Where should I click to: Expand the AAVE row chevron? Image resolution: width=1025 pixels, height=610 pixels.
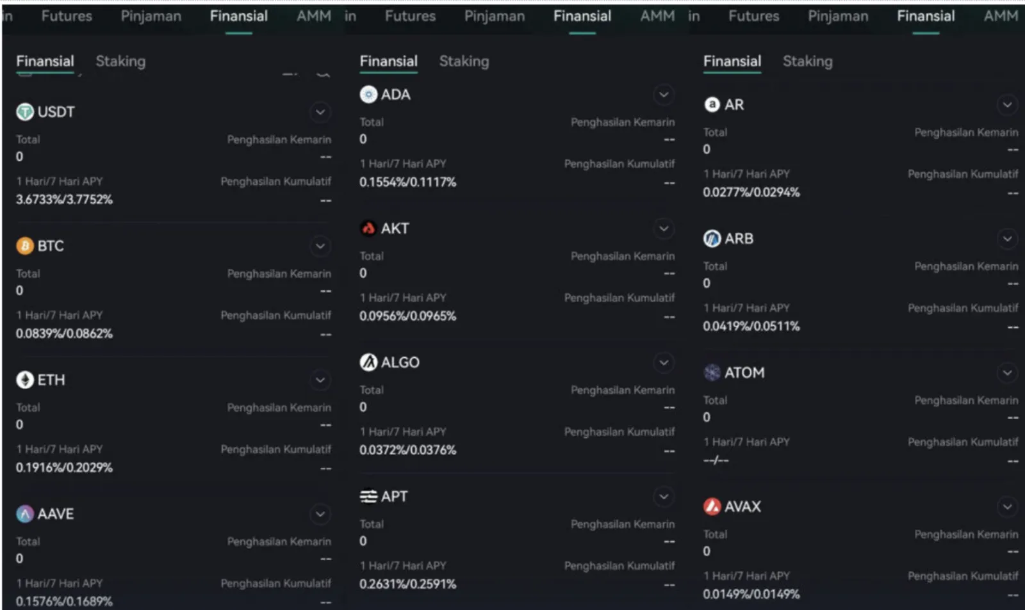(320, 514)
